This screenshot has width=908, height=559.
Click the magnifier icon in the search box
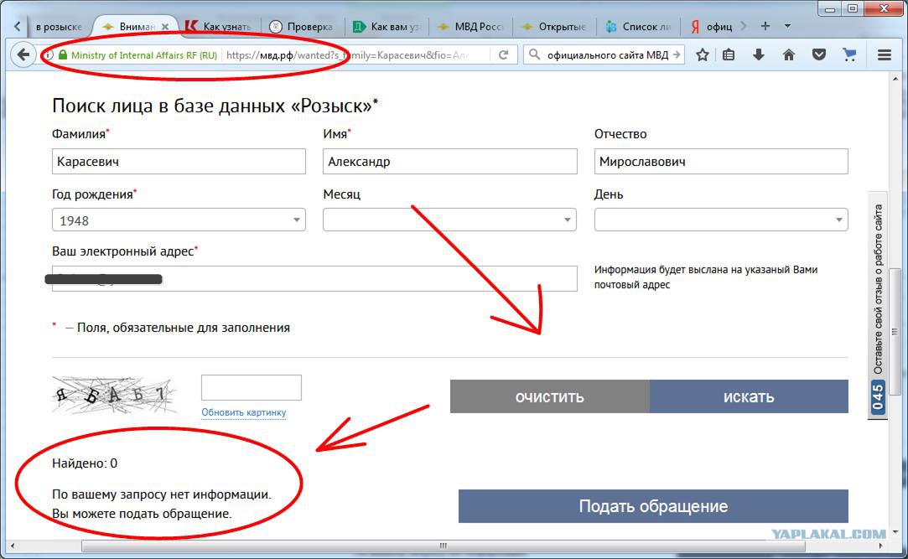(535, 54)
